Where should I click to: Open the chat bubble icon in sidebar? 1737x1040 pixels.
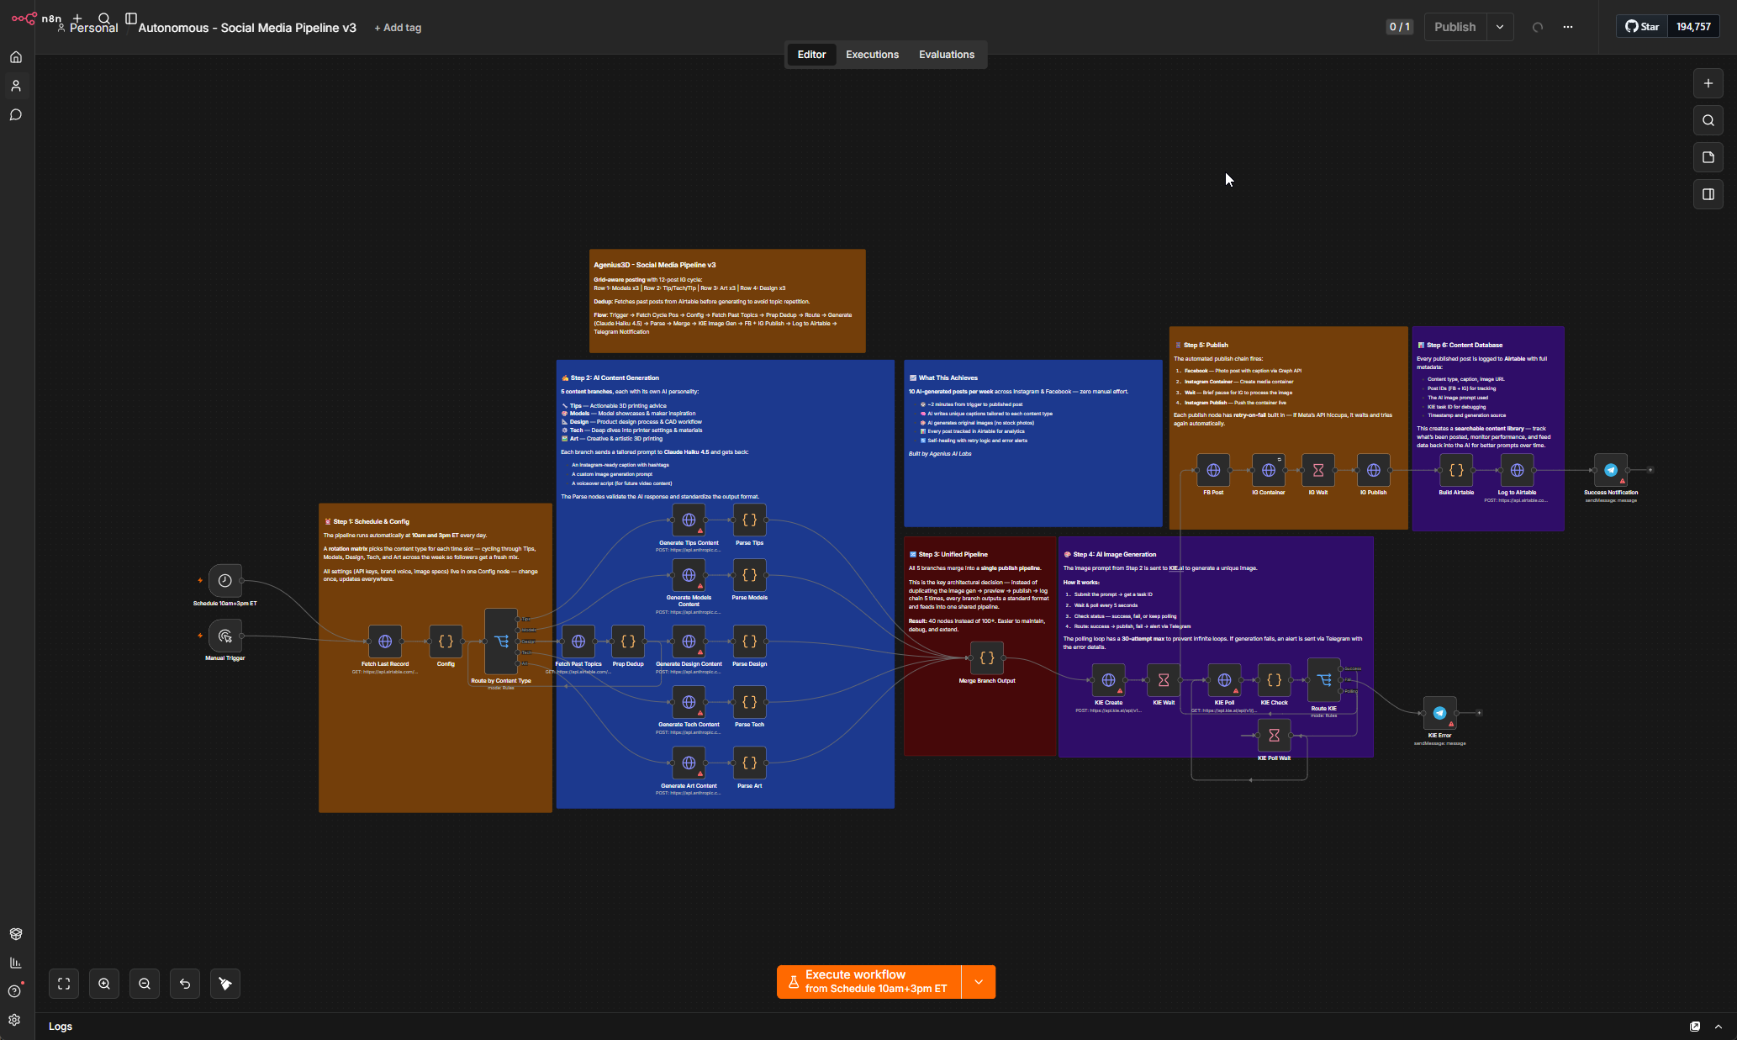[16, 114]
